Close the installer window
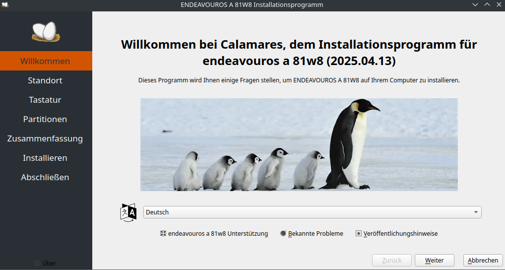This screenshot has height=270, width=505. tap(499, 4)
